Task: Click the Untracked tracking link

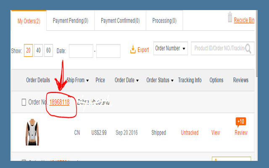Action: point(190,133)
